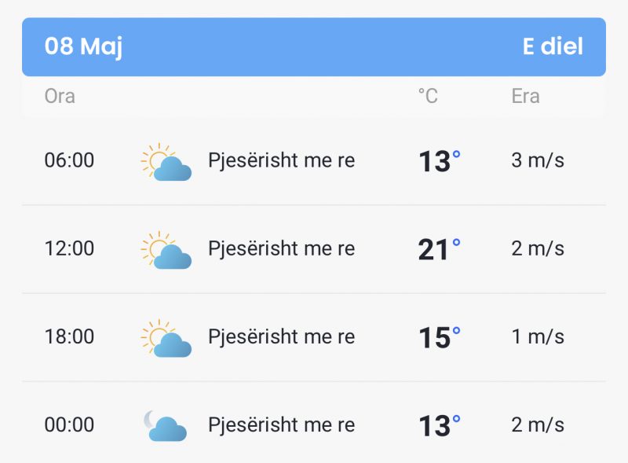The image size is (628, 463).
Task: Select the 12:00 time entry
Action: [x=69, y=249]
